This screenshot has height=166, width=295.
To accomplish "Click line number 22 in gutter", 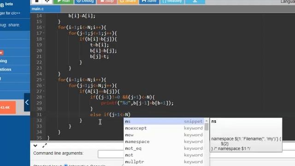I will tap(39, 62).
